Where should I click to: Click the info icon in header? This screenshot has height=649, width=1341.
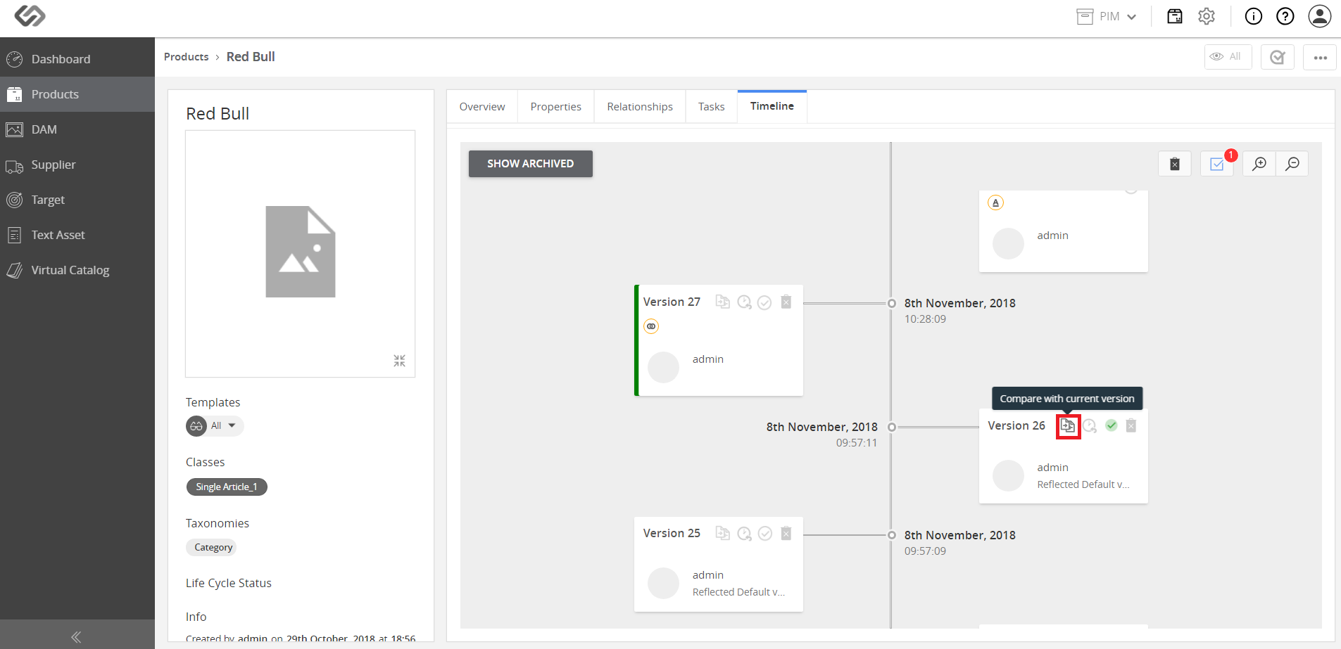coord(1254,16)
